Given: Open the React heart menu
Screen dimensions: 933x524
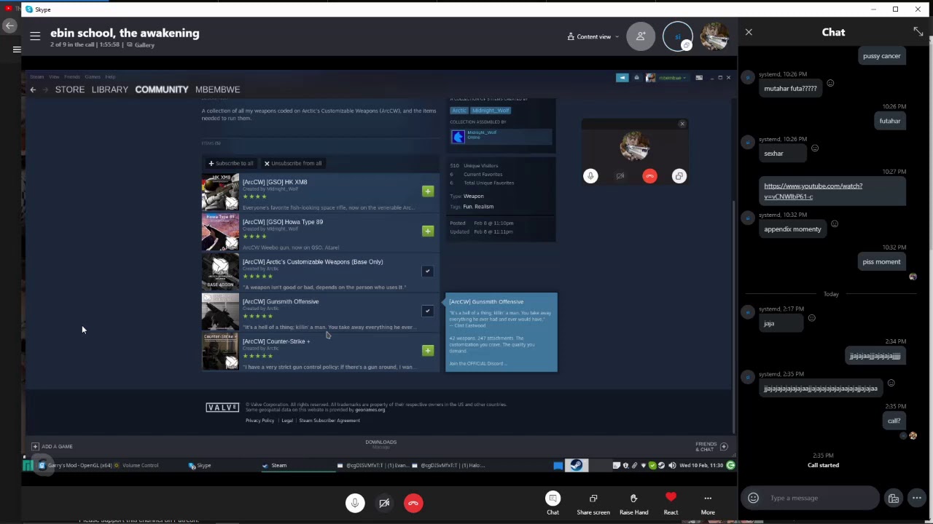Looking at the screenshot, I should (x=671, y=503).
